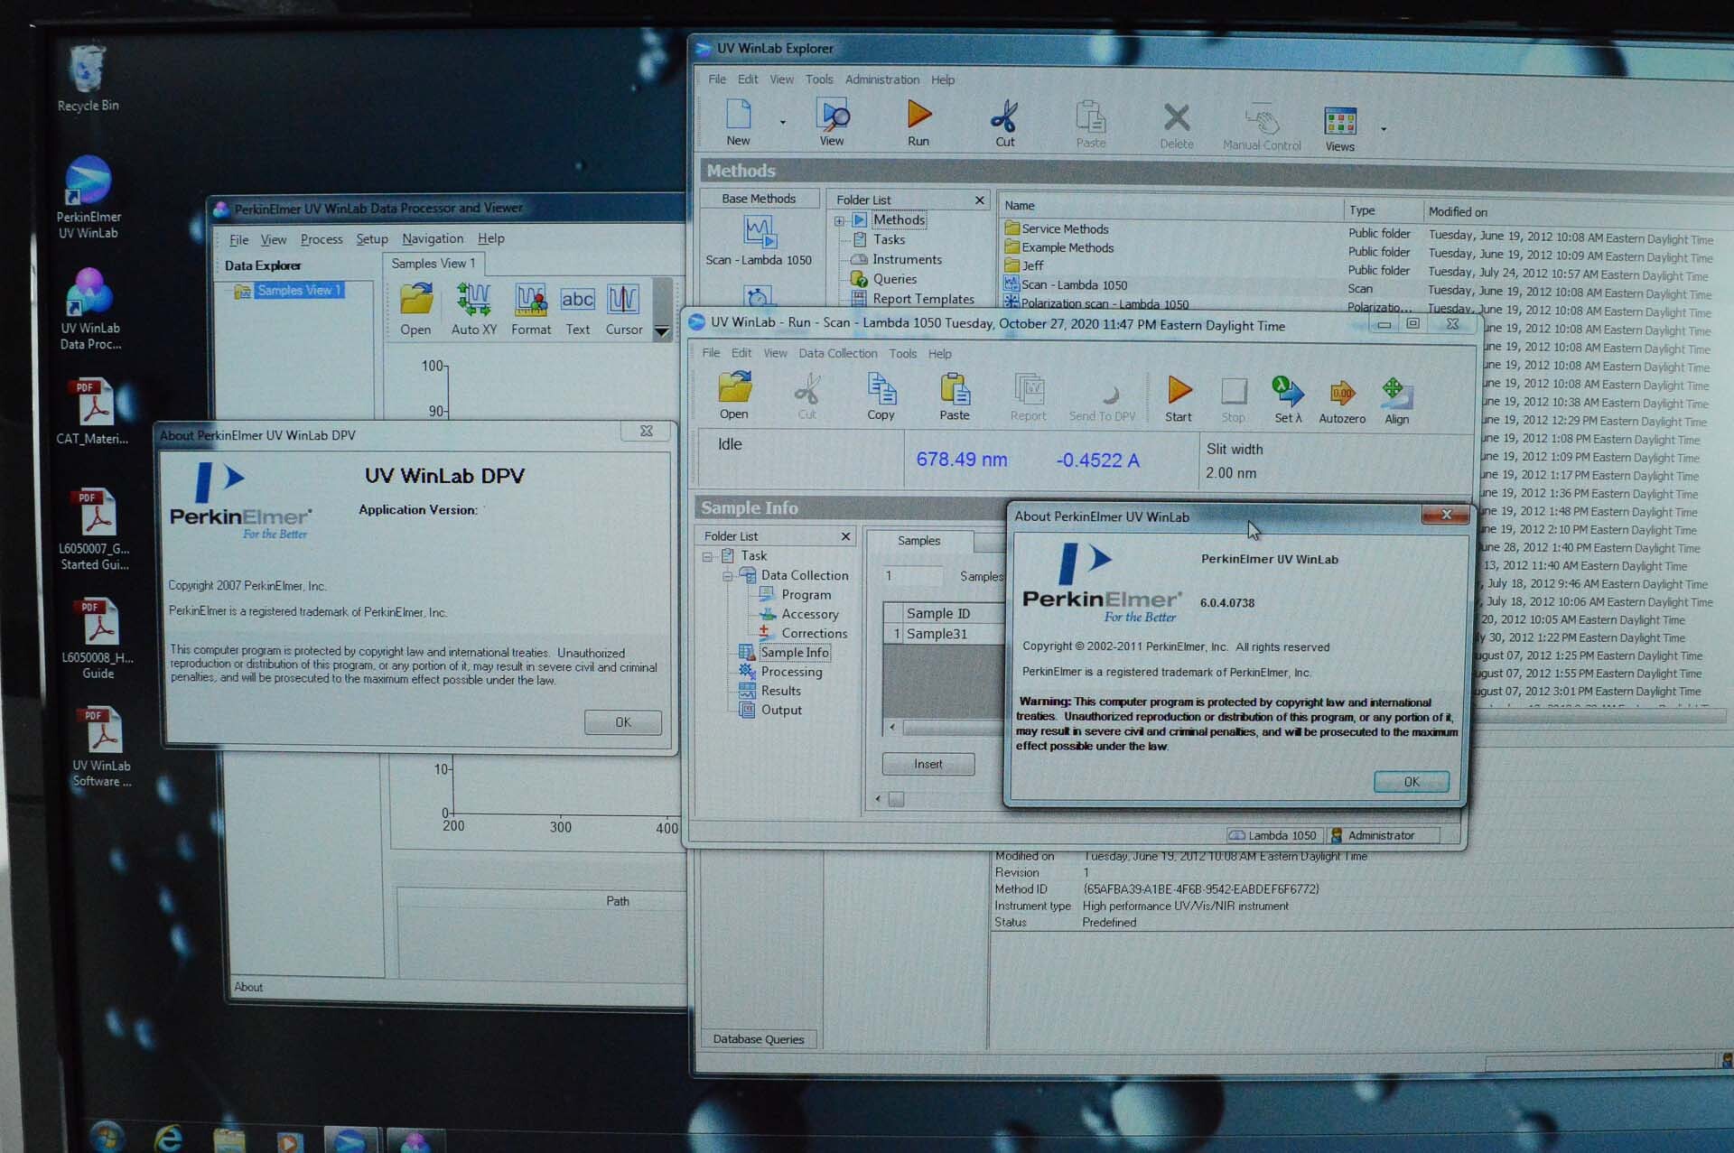Select Report Templates in the Explorer Folder List

tap(923, 299)
